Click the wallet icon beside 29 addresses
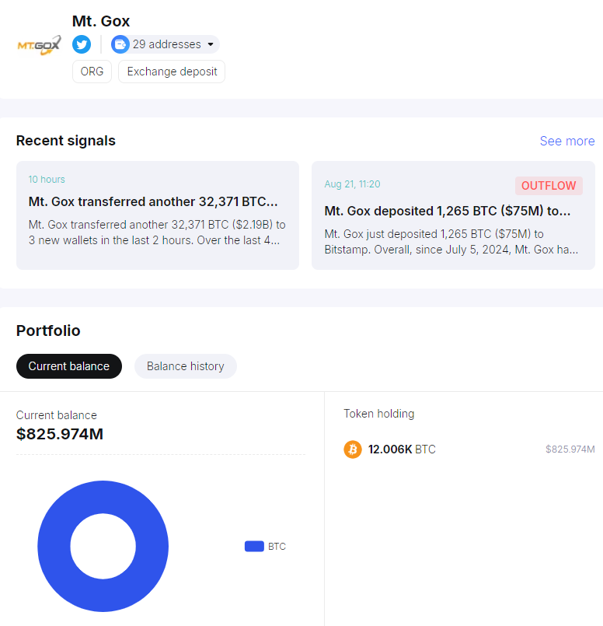This screenshot has width=603, height=626. coord(120,44)
